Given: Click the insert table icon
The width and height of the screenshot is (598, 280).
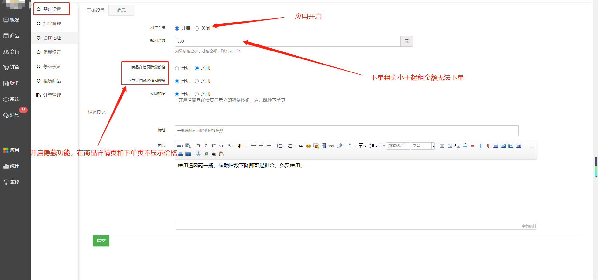Looking at the screenshot, I should click(x=442, y=146).
